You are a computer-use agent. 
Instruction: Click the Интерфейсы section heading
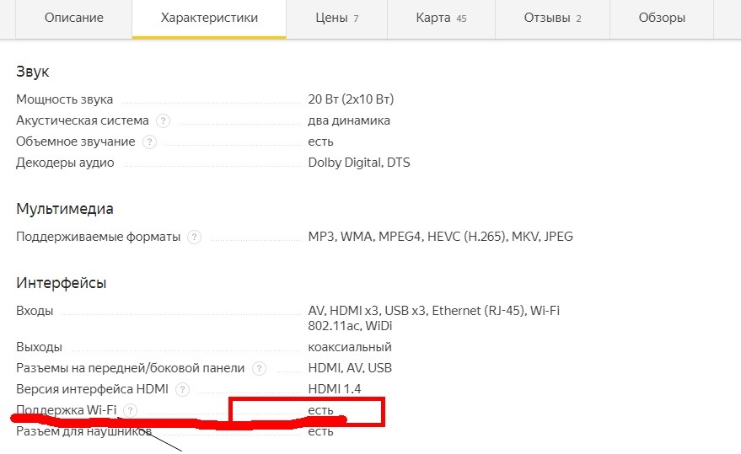61,282
